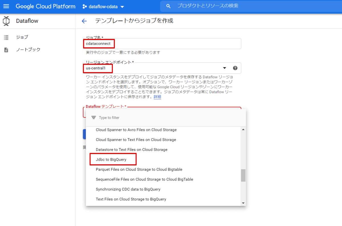Click the Google Cloud Platform title
This screenshot has width=342, height=226.
(x=46, y=6)
